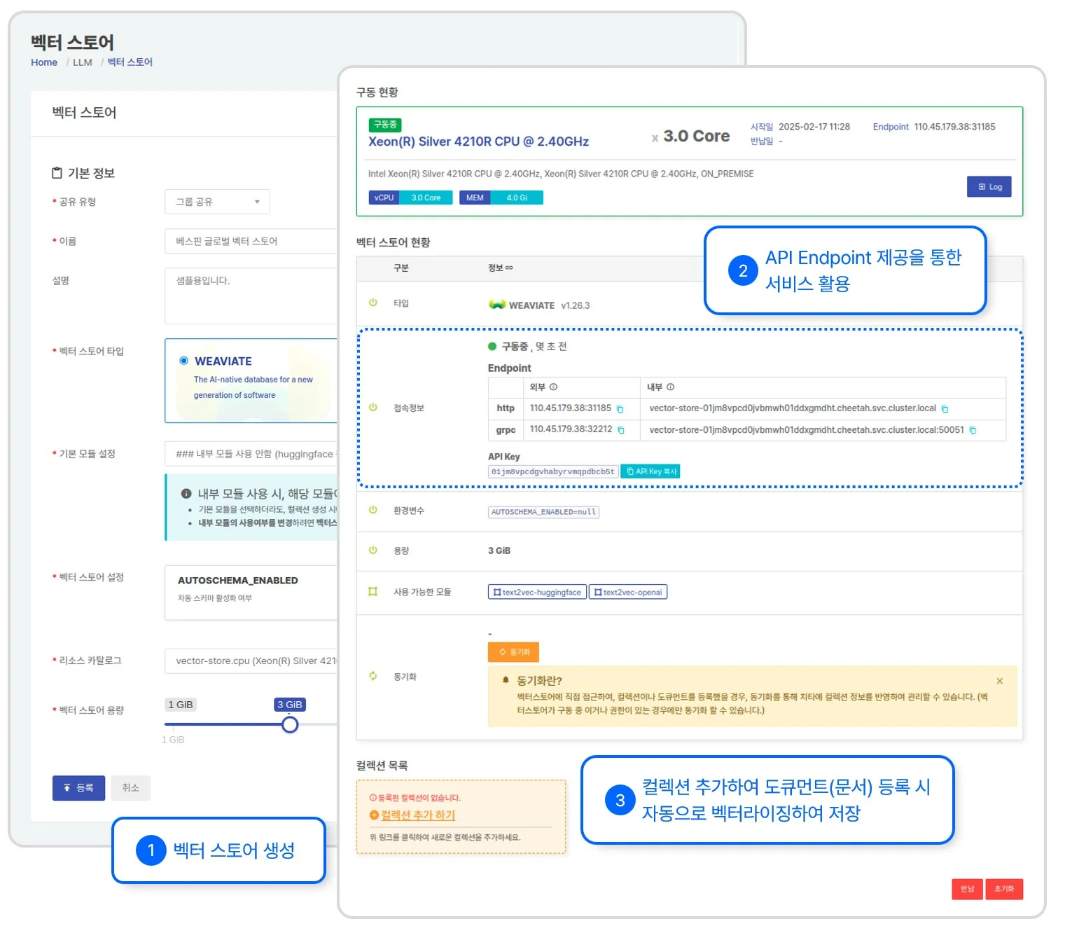
Task: Copy the external http endpoint address
Action: [x=620, y=409]
